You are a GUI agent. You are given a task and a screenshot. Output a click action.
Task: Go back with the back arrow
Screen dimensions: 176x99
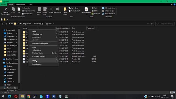pos(2,24)
